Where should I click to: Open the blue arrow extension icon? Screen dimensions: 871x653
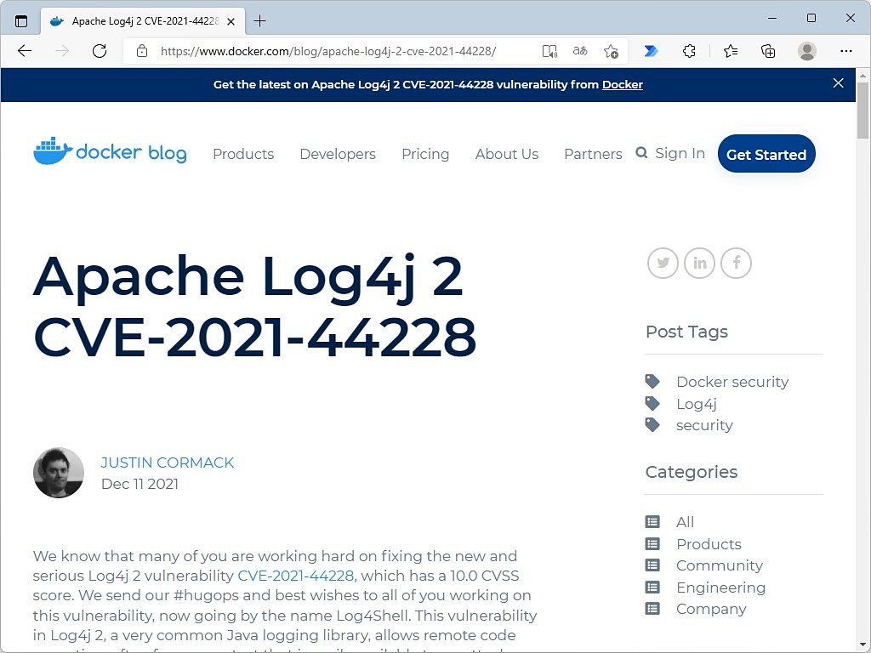click(x=651, y=51)
